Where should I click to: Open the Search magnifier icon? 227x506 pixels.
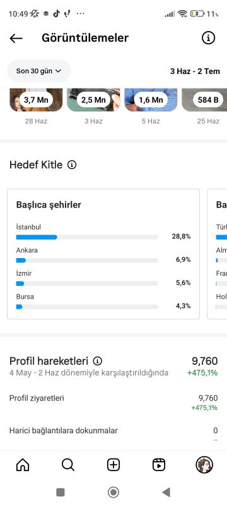tap(68, 465)
